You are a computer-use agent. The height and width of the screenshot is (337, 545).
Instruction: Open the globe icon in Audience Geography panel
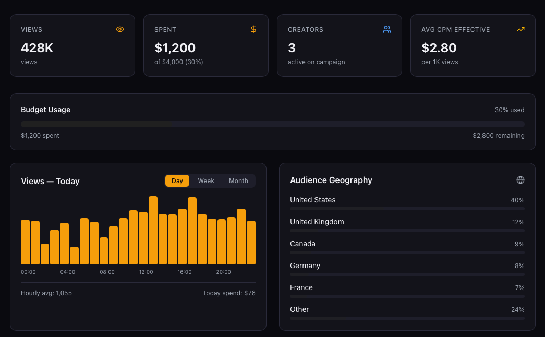(x=520, y=179)
